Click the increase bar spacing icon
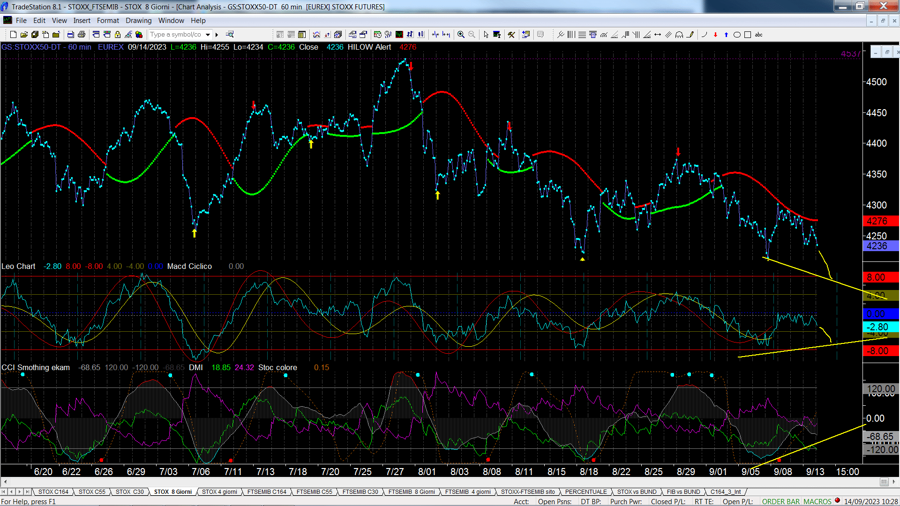 point(446,35)
